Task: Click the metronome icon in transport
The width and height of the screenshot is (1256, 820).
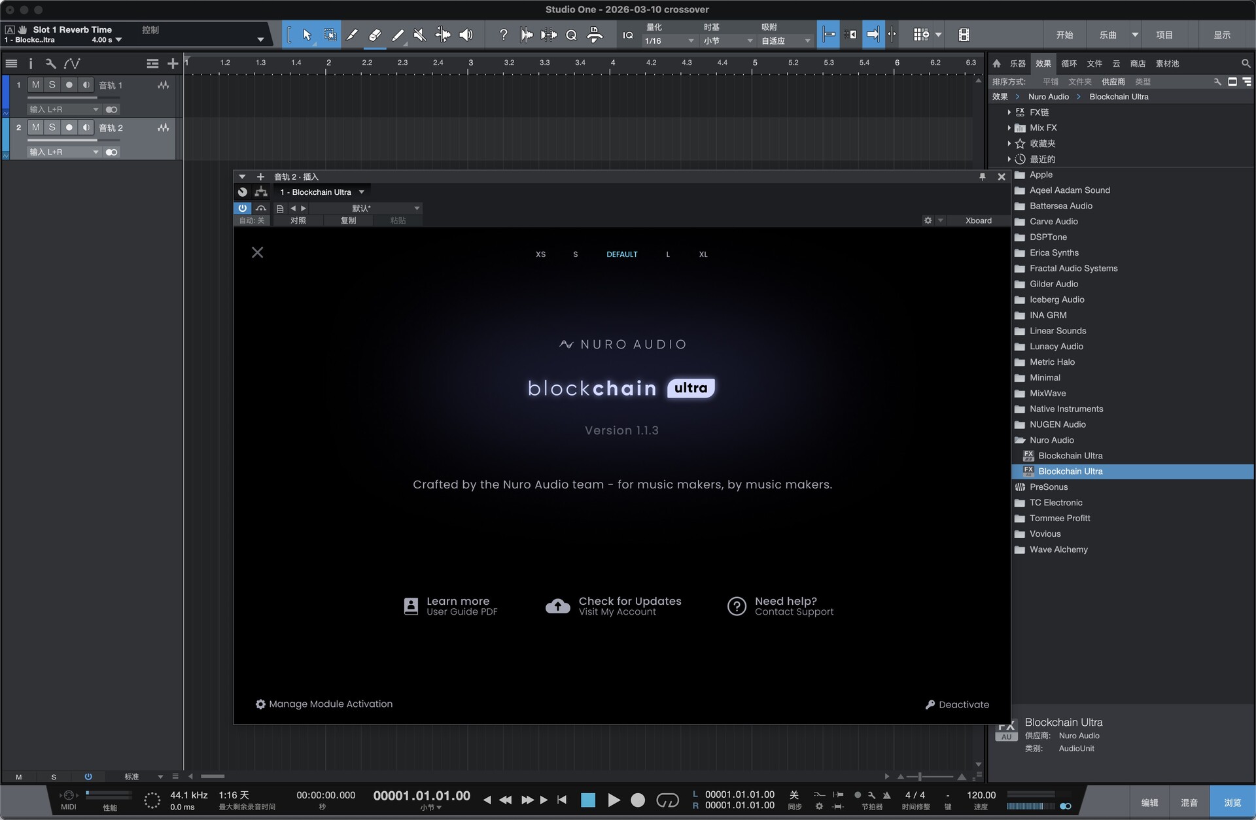Action: [x=886, y=795]
